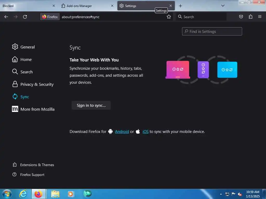
Task: Open the media player taskbar icon
Action: pyautogui.click(x=71, y=194)
